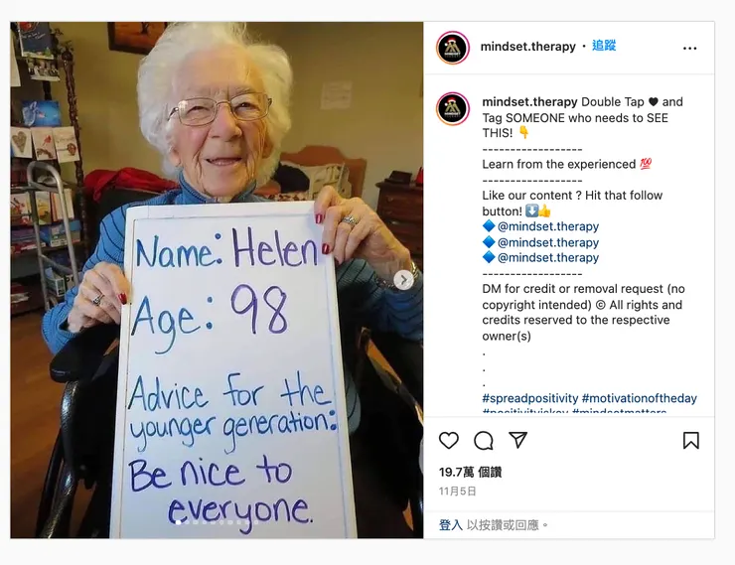Like the post with the heart icon
This screenshot has height=565, width=735.
pos(449,440)
